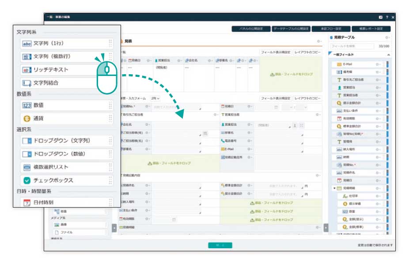Collapse the 一般フィールド section
The height and width of the screenshot is (261, 405).
coord(388,55)
